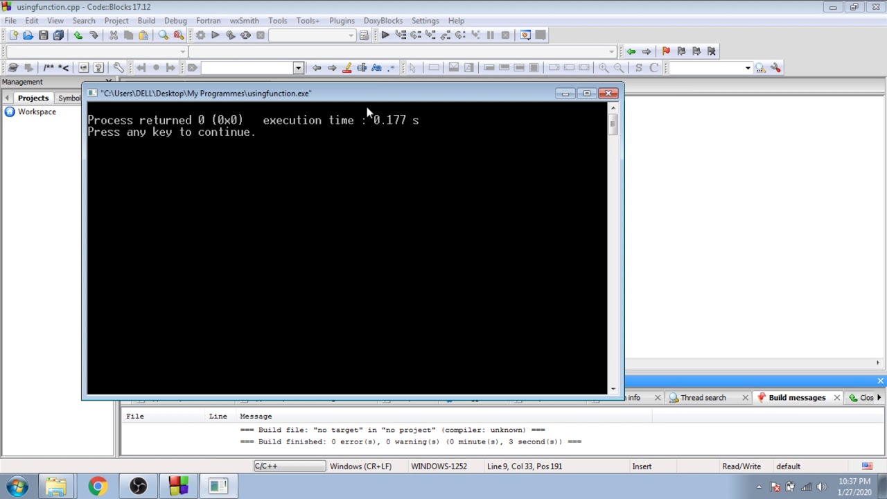Click the Debugging windows icon

pos(525,35)
